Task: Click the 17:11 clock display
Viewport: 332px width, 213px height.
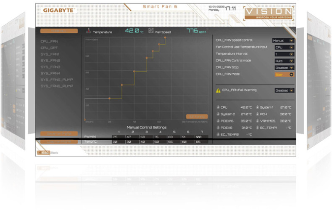Action: (x=230, y=8)
